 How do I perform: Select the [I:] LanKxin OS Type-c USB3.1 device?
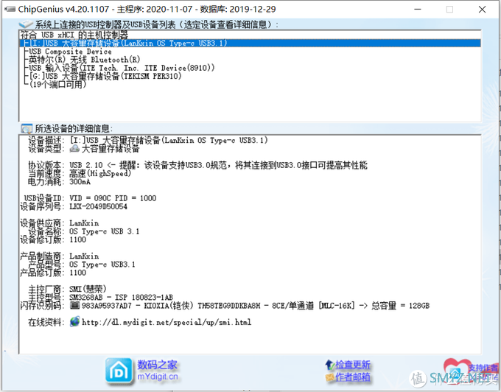click(251, 43)
